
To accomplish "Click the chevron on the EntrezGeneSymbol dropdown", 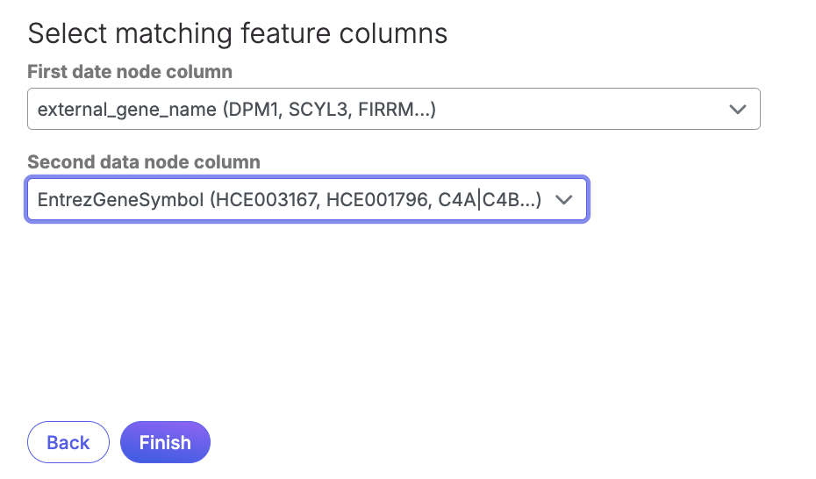I will [564, 200].
